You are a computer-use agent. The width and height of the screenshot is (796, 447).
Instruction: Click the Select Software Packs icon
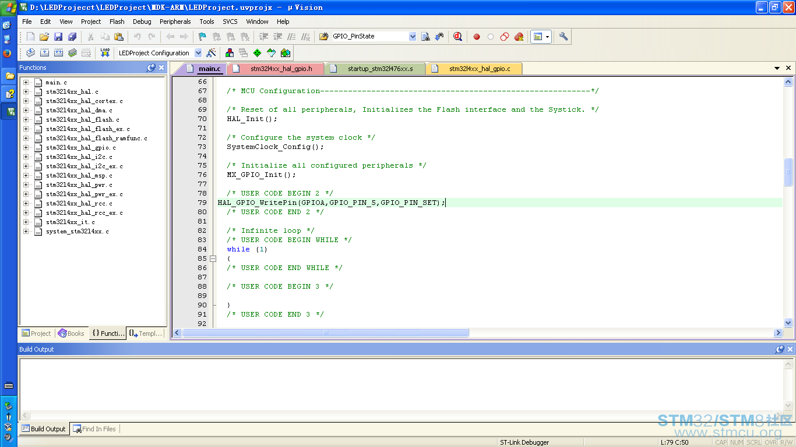pos(272,53)
